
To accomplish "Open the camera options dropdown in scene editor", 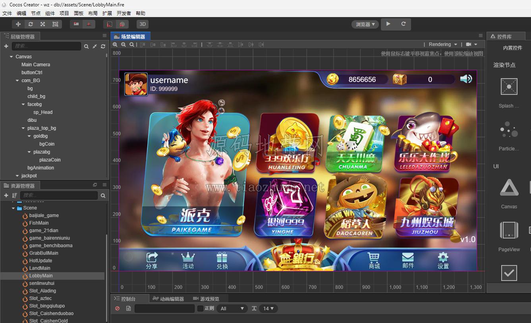I will point(472,44).
